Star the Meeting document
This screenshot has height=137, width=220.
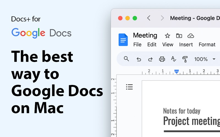[167, 36]
